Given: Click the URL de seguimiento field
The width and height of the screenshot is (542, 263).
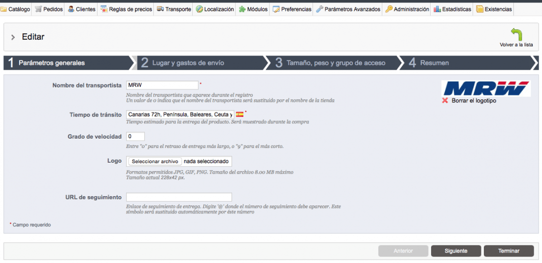Looking at the screenshot, I should [179, 197].
